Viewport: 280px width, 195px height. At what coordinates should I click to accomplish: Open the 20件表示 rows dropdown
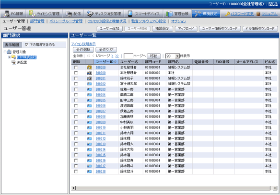click(177, 56)
